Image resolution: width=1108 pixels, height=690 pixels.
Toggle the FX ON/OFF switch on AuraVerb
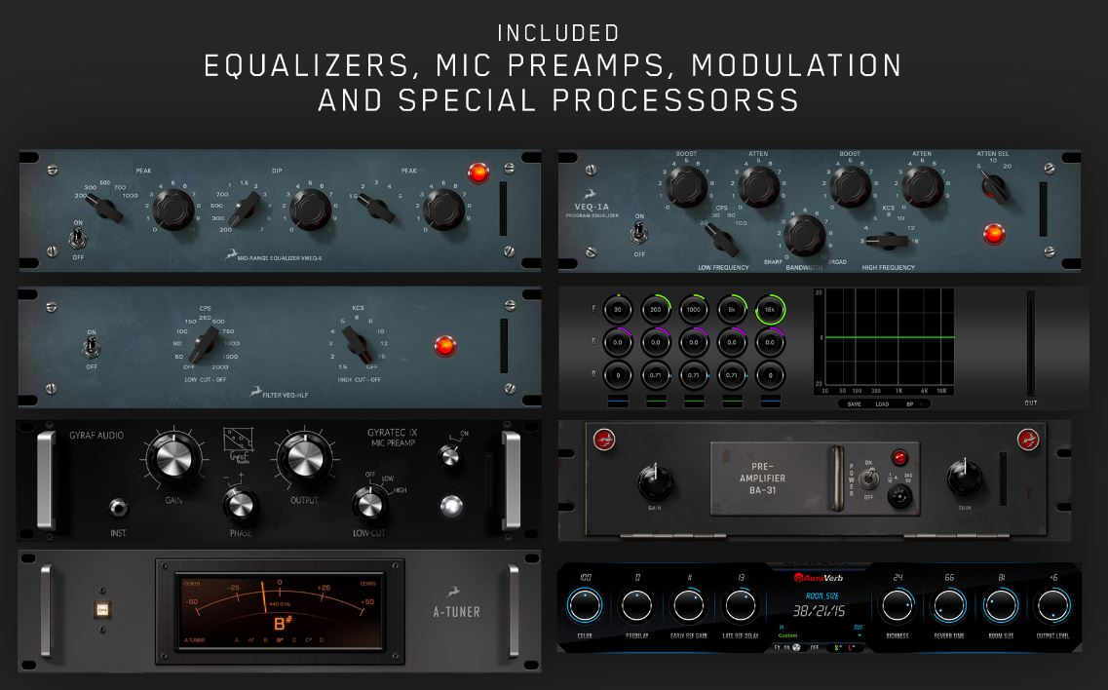tap(798, 647)
